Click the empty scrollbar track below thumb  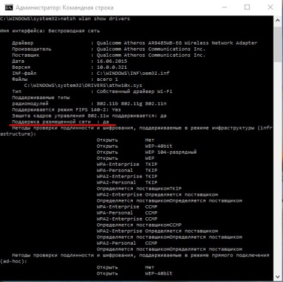click(x=278, y=167)
